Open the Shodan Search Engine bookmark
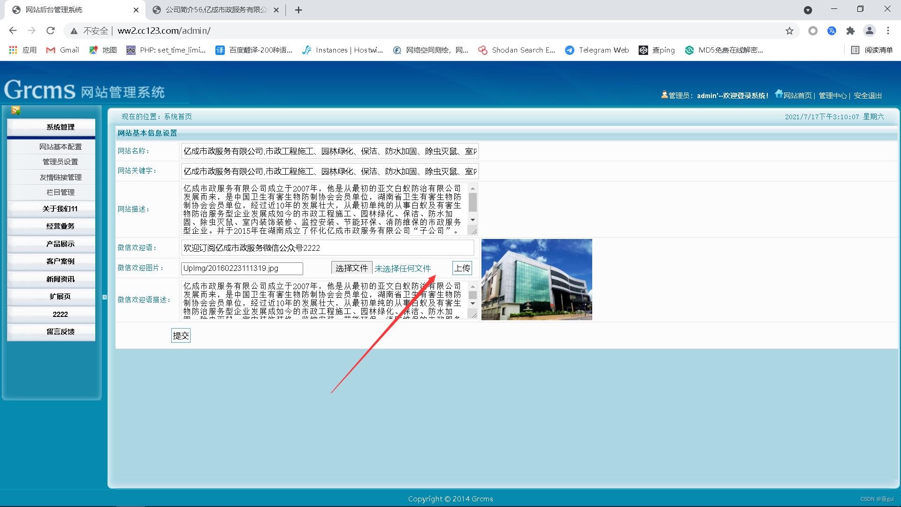This screenshot has height=507, width=901. 516,50
